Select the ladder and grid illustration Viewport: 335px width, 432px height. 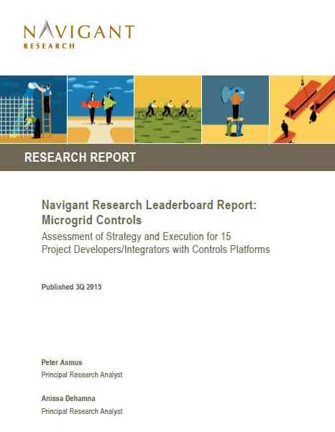click(x=33, y=109)
